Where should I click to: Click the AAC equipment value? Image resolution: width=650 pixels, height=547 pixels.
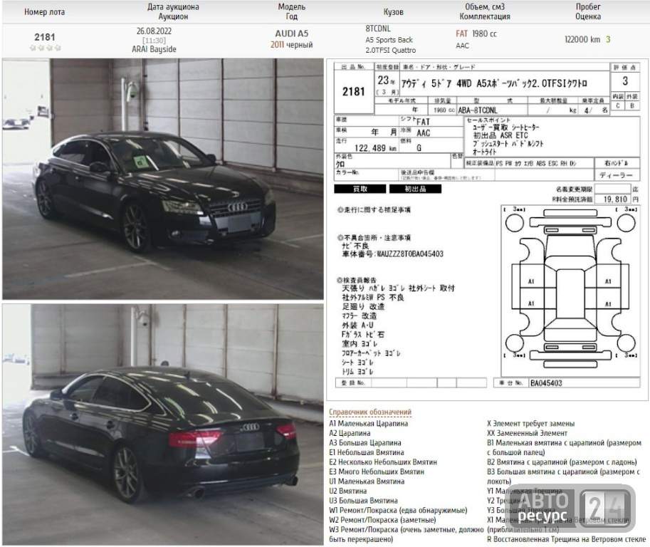tap(462, 46)
